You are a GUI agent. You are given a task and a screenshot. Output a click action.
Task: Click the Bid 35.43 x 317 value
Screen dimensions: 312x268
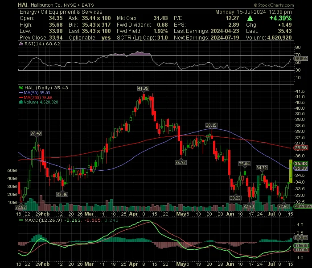(x=96, y=25)
